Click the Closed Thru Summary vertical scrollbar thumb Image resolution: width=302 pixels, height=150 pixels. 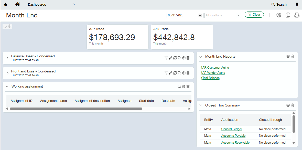pos(294,124)
